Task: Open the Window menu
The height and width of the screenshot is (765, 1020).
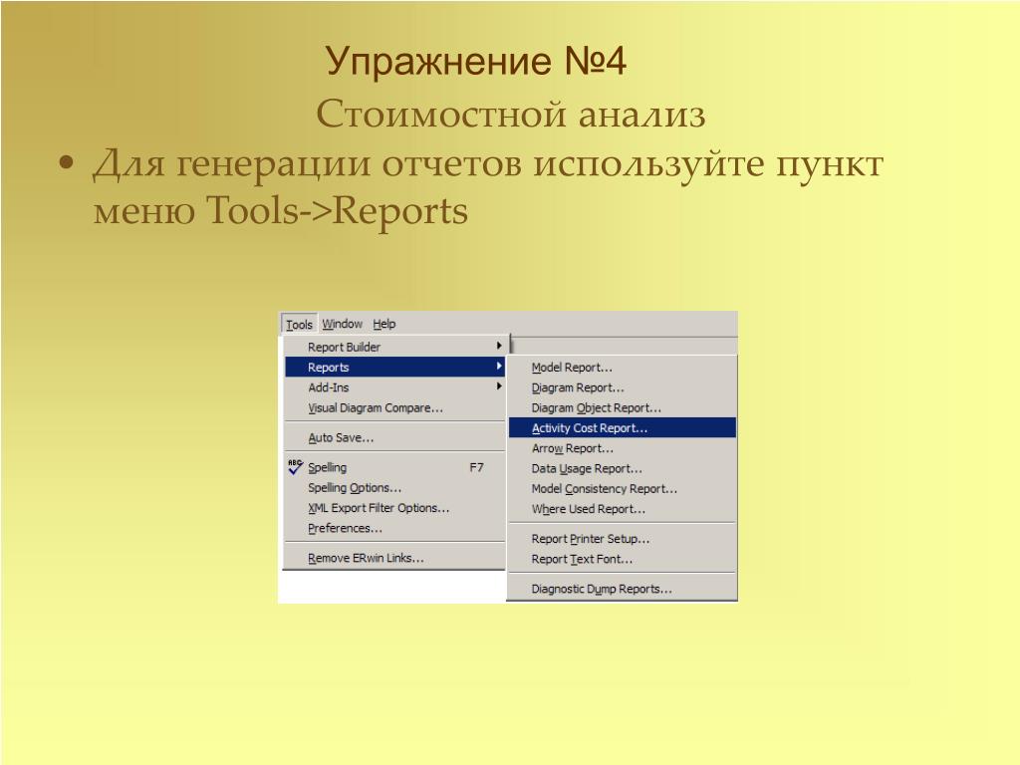Action: point(343,324)
